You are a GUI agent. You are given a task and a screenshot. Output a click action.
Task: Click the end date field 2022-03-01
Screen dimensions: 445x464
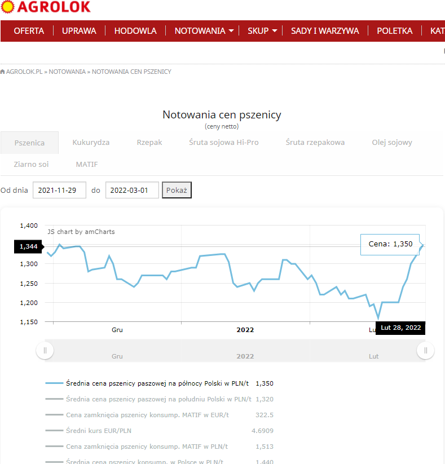point(132,191)
